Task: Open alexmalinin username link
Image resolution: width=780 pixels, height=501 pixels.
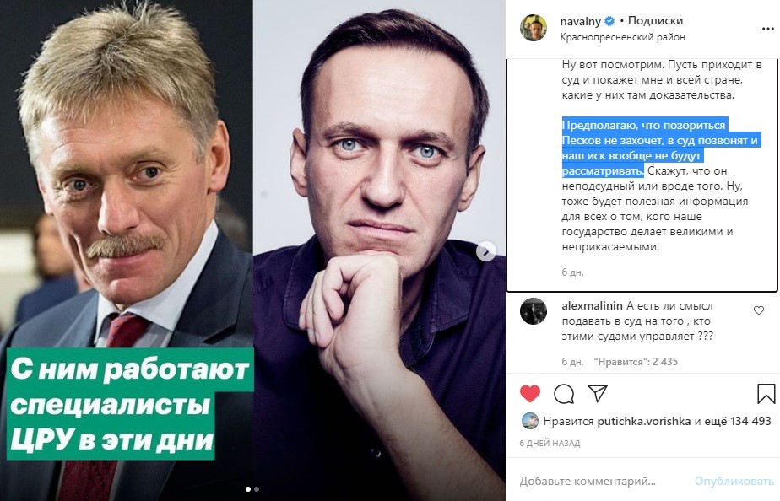Action: pos(592,305)
